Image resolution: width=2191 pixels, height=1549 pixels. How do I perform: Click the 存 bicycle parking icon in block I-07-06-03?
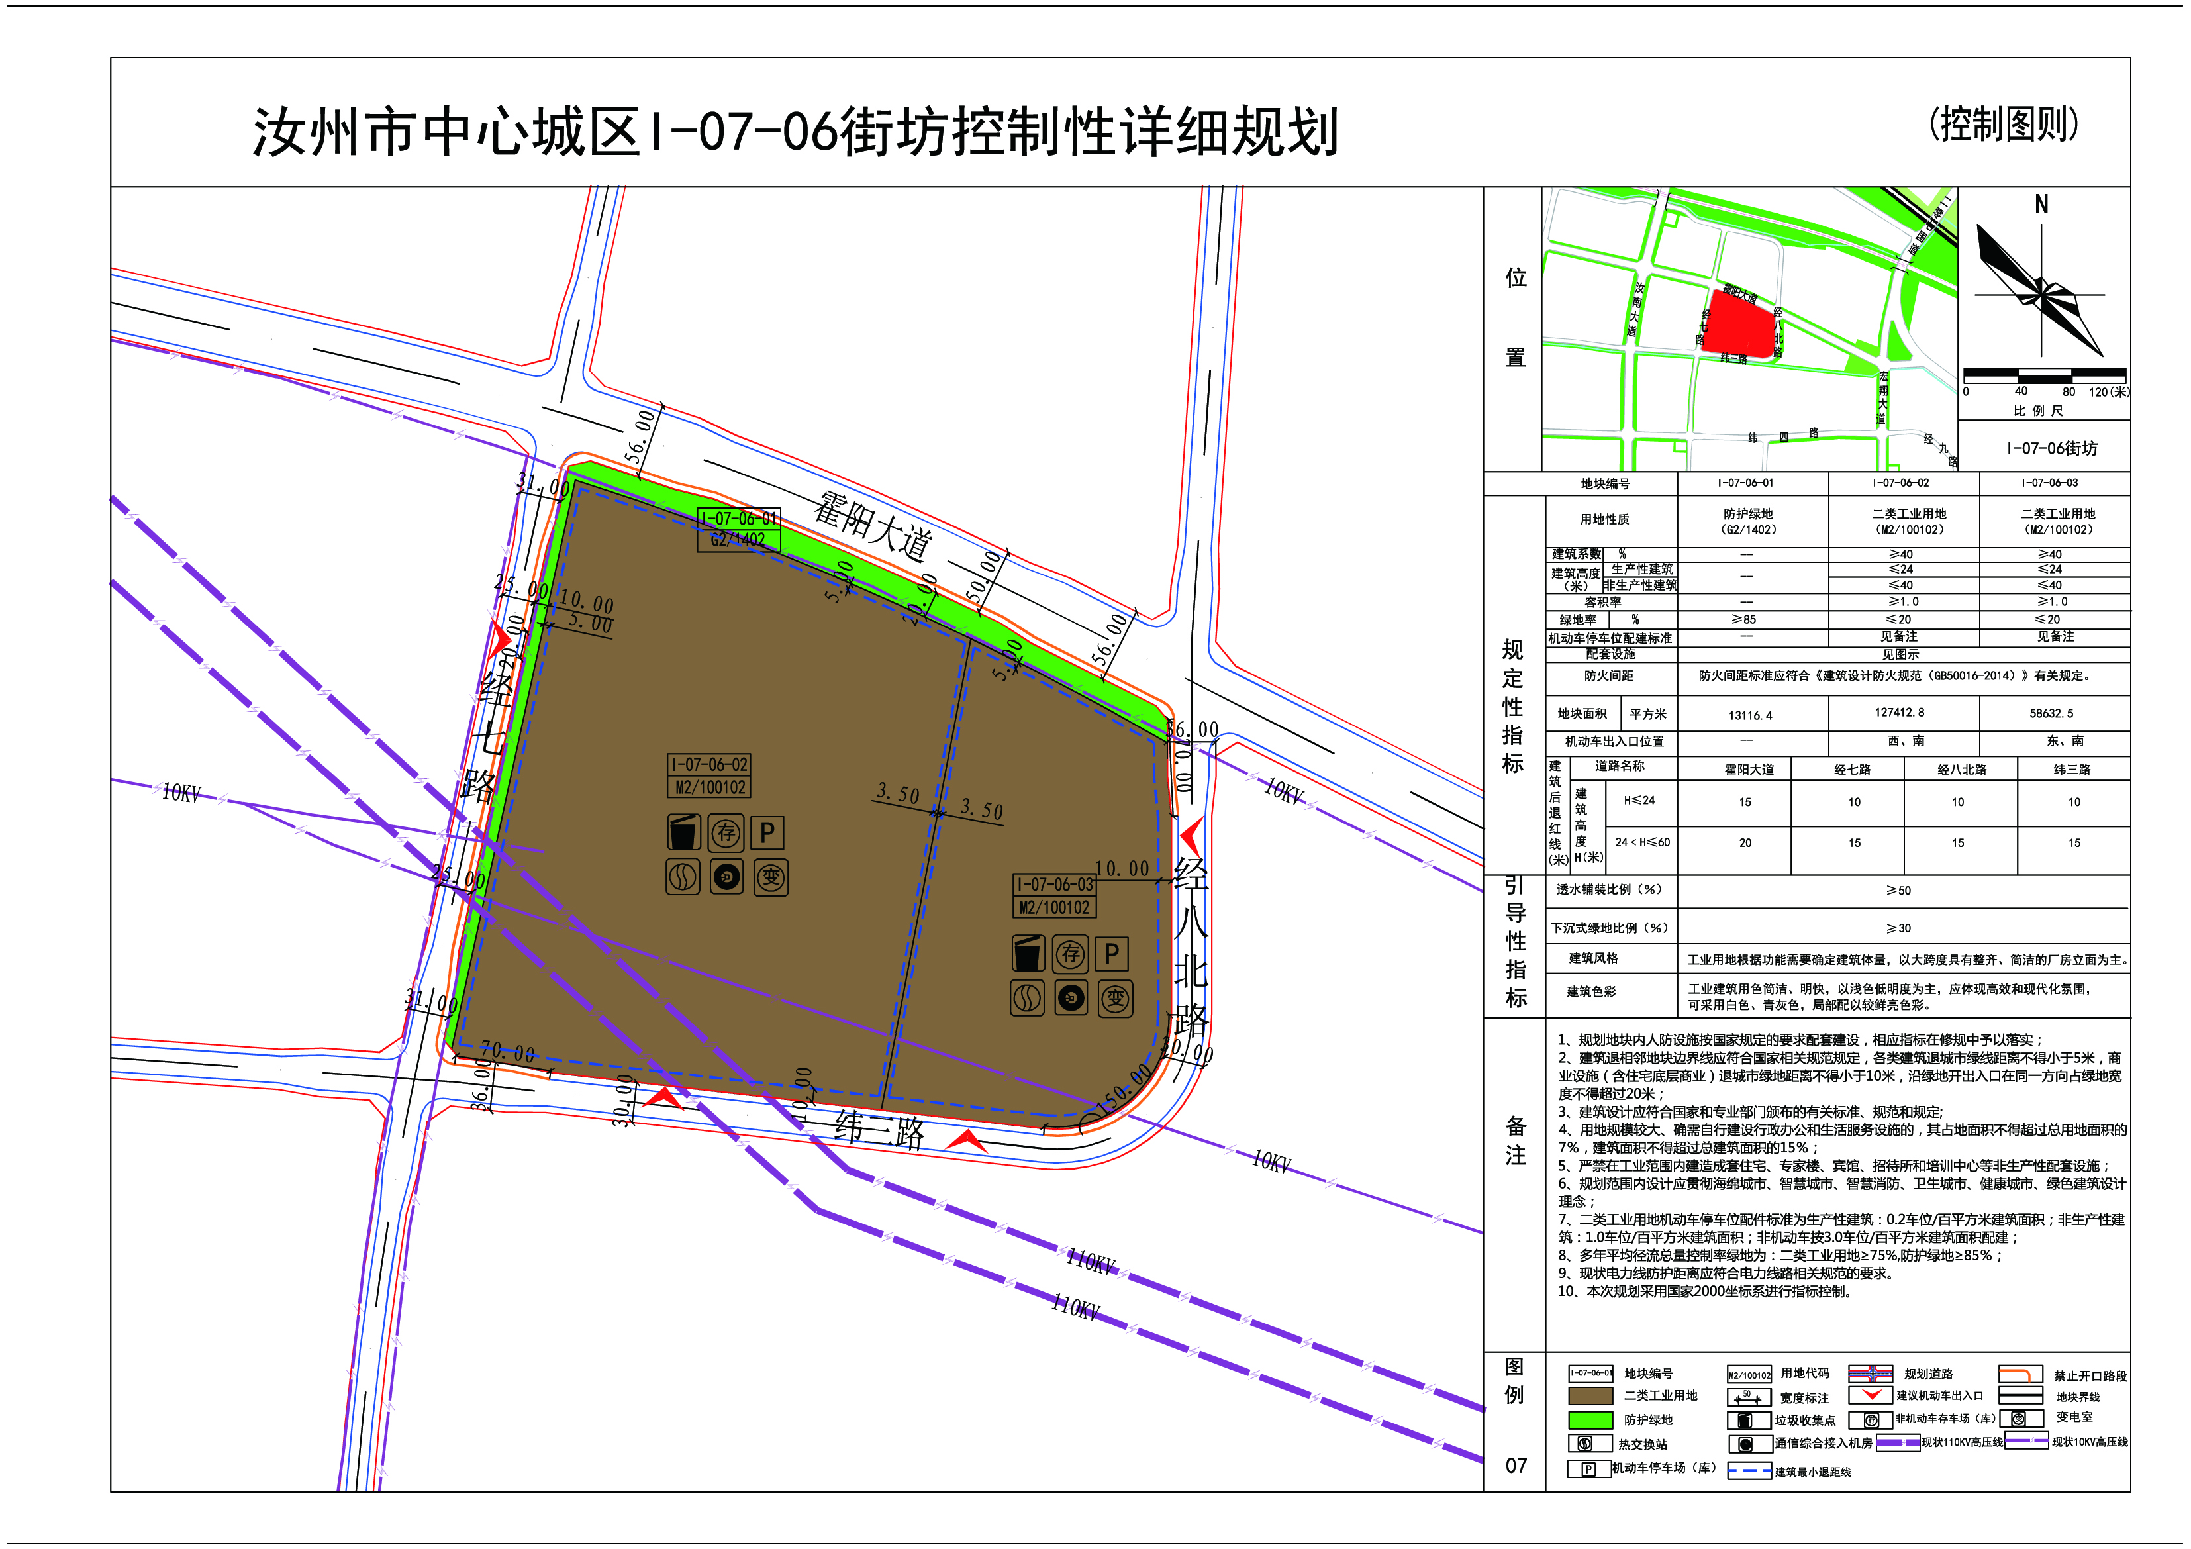1071,954
